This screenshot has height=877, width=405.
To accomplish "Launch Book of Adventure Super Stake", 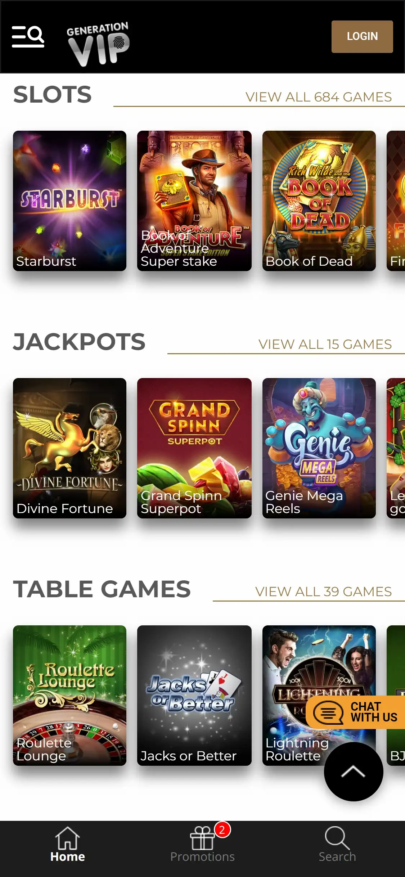I will click(x=194, y=201).
